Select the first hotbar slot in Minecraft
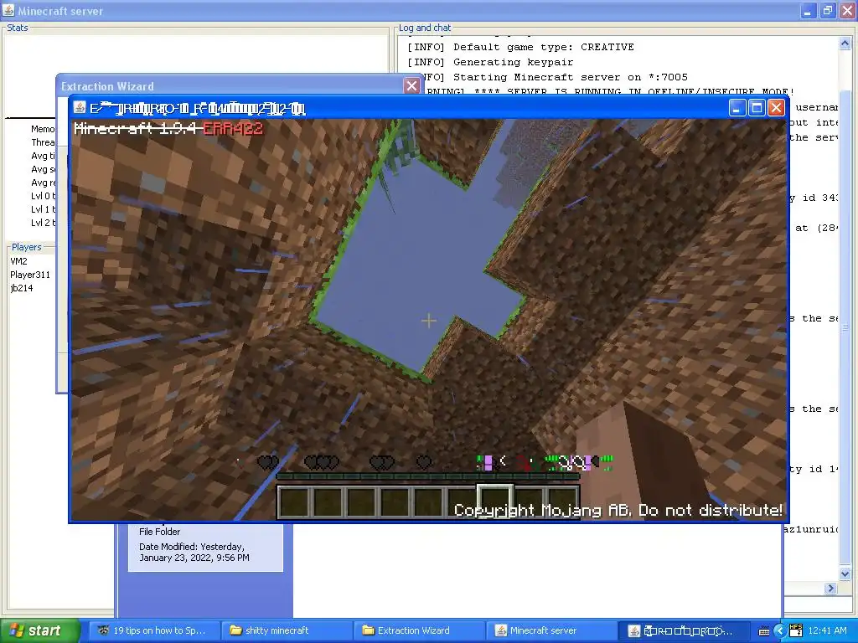 click(294, 502)
